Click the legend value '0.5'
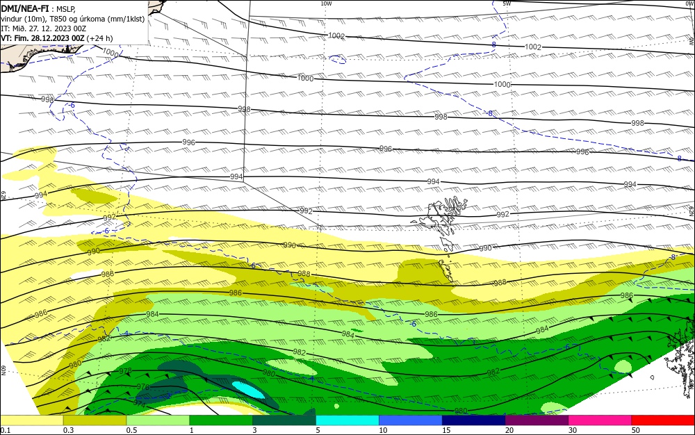 click(131, 431)
